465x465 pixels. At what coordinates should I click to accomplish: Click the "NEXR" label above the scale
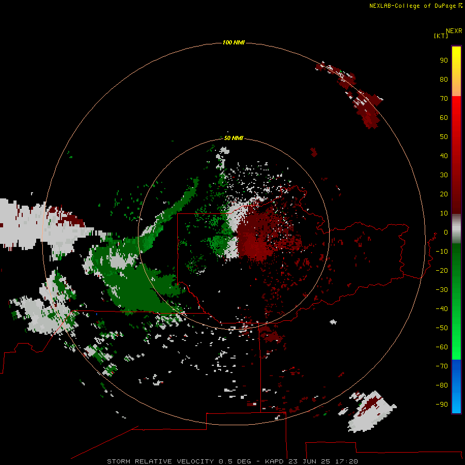click(x=454, y=31)
